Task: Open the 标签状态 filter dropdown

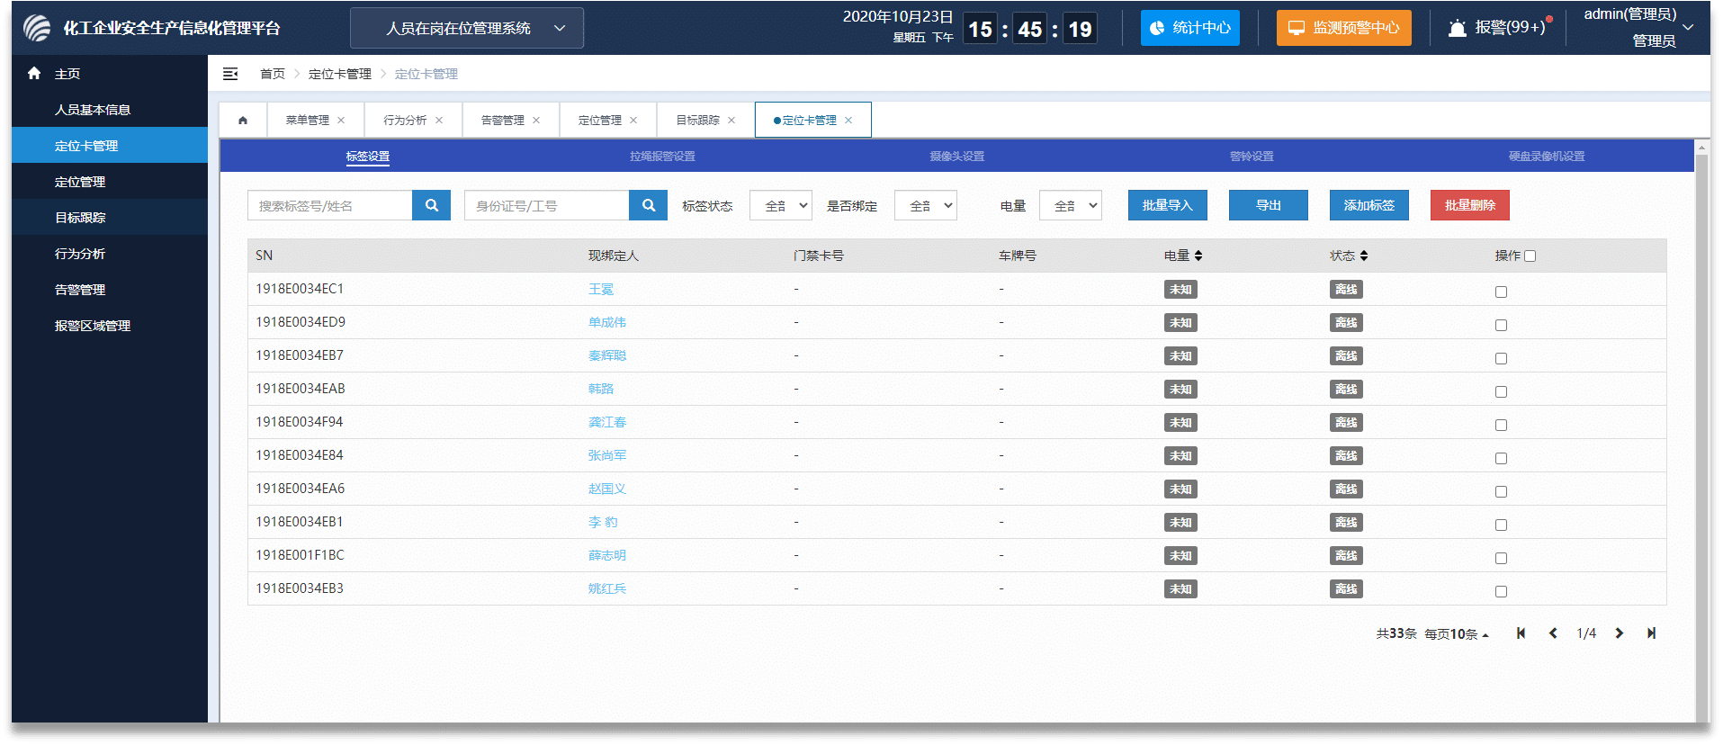Action: [781, 205]
